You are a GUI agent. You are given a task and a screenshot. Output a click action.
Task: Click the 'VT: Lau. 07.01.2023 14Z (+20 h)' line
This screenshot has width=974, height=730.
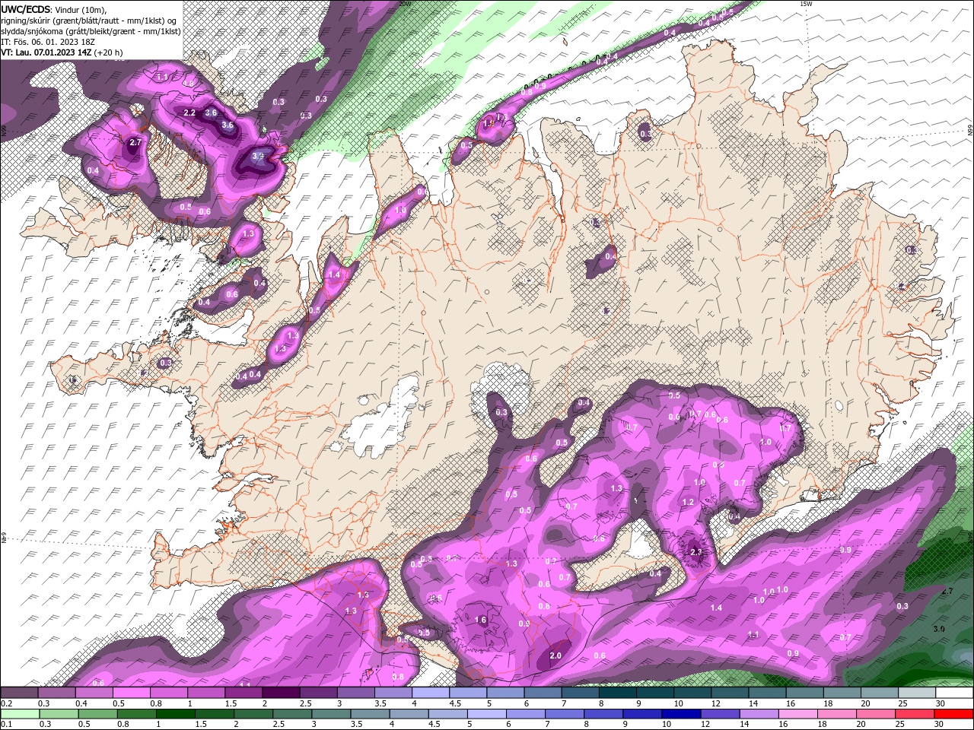[62, 52]
